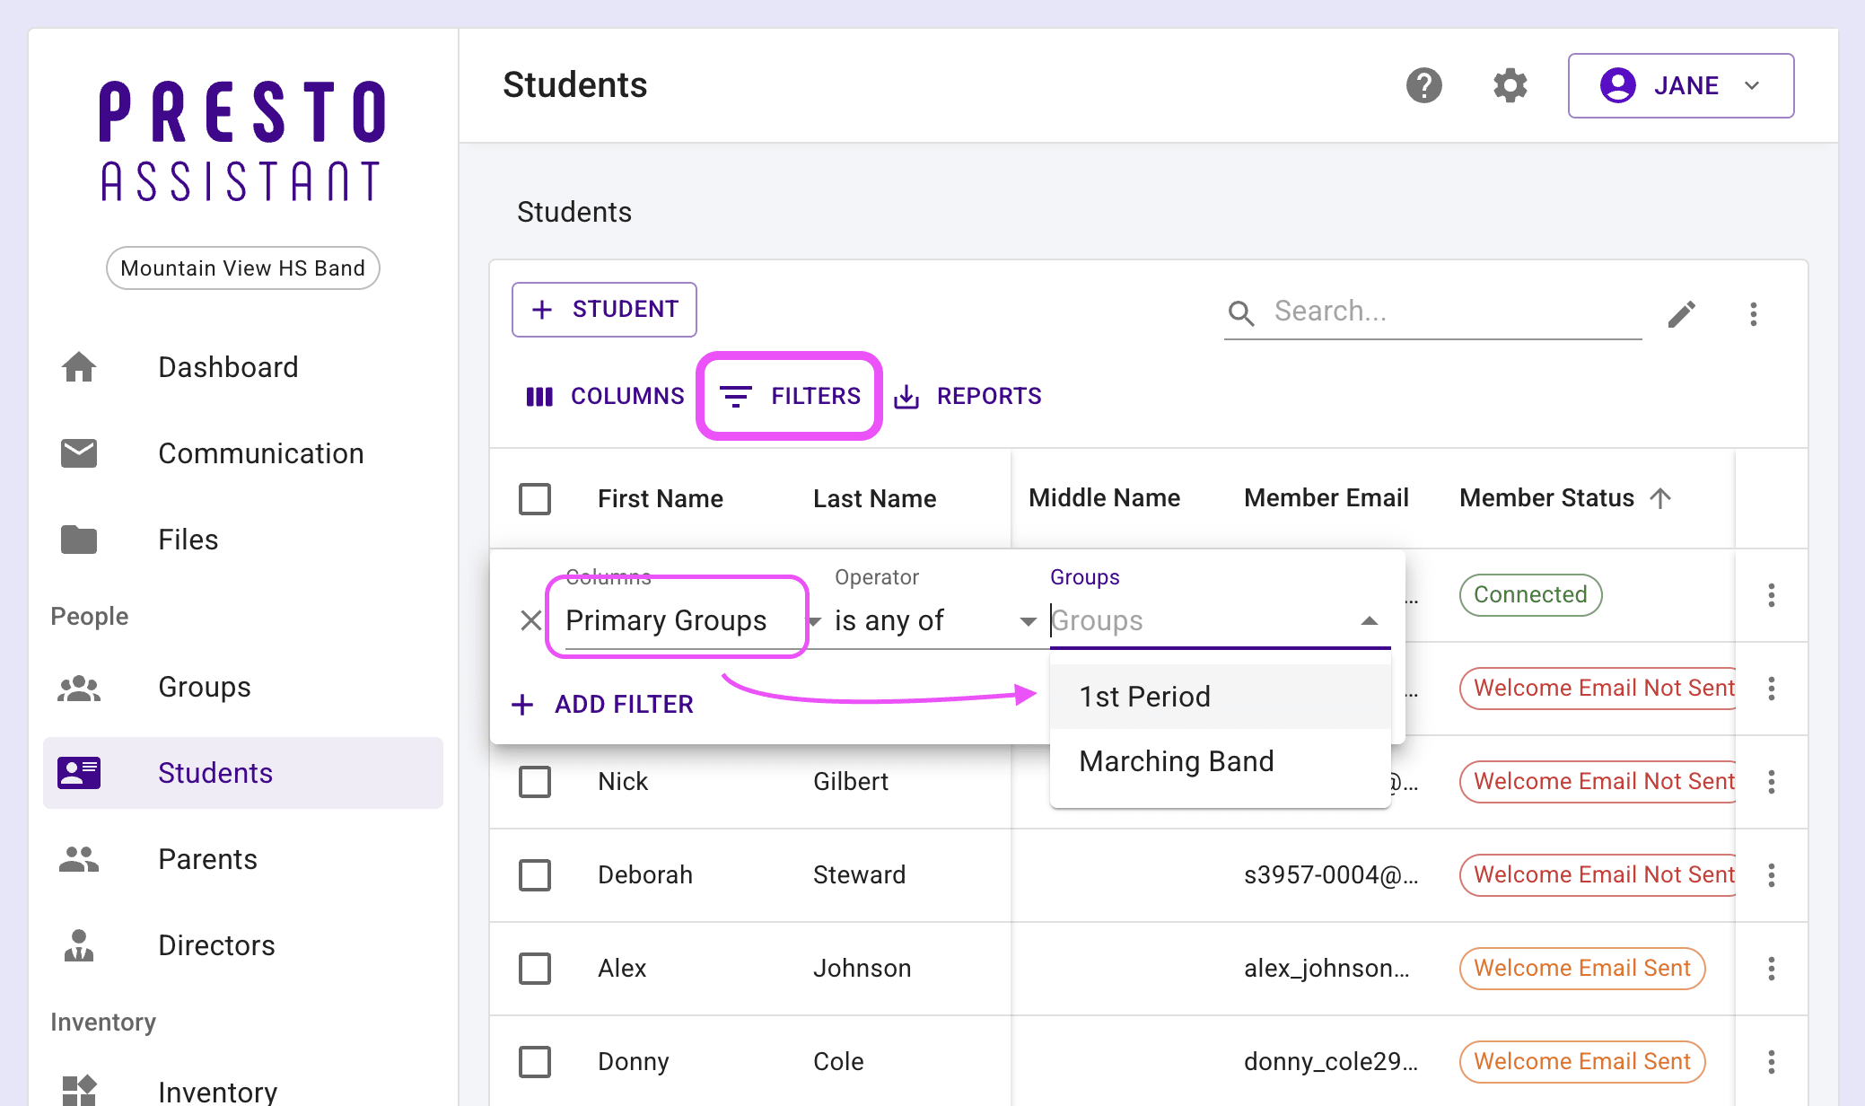Image resolution: width=1865 pixels, height=1106 pixels.
Task: Check the box for Nick Gilbert
Action: click(x=535, y=781)
